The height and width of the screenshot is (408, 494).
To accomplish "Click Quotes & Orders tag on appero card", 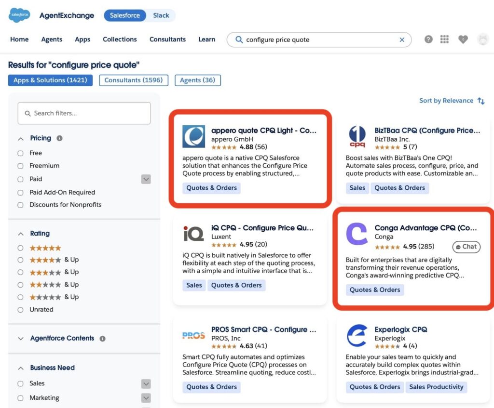I will (x=211, y=188).
